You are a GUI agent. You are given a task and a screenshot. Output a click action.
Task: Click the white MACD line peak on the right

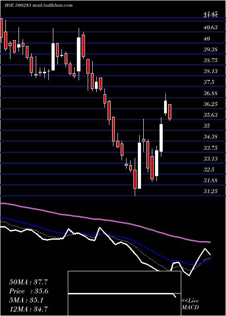point(205,249)
